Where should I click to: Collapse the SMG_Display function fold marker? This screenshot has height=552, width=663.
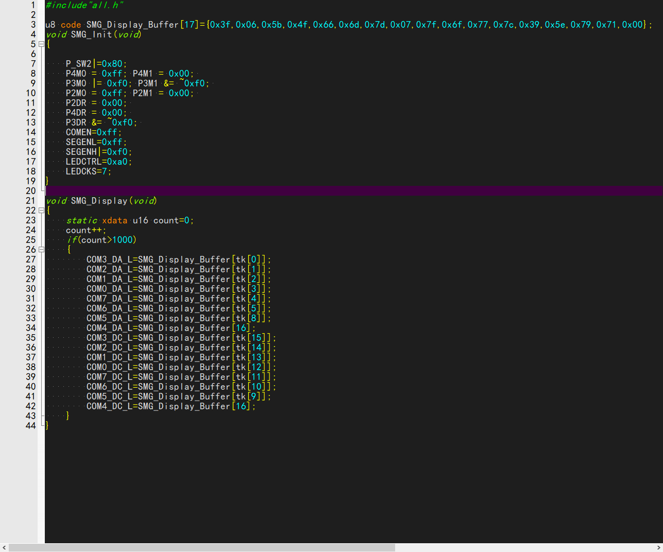(x=42, y=211)
